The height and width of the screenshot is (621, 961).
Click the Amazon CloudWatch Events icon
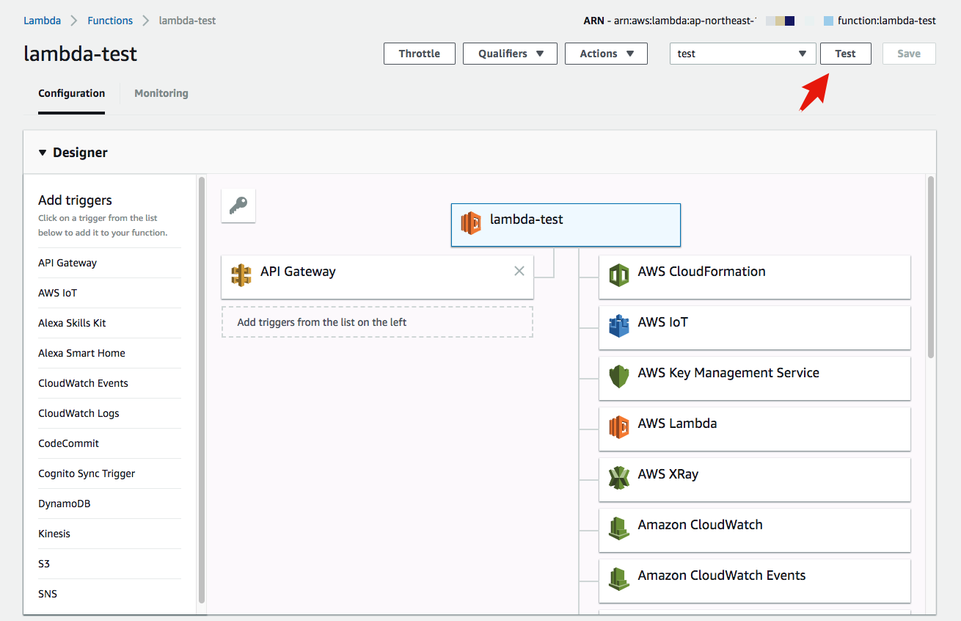tap(619, 579)
